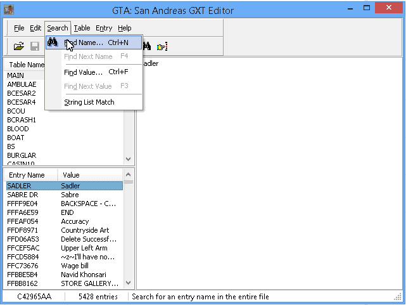Select entry FFC73676 Wage bill
Image resolution: width=406 pixels, height=305 pixels.
[x=65, y=266]
